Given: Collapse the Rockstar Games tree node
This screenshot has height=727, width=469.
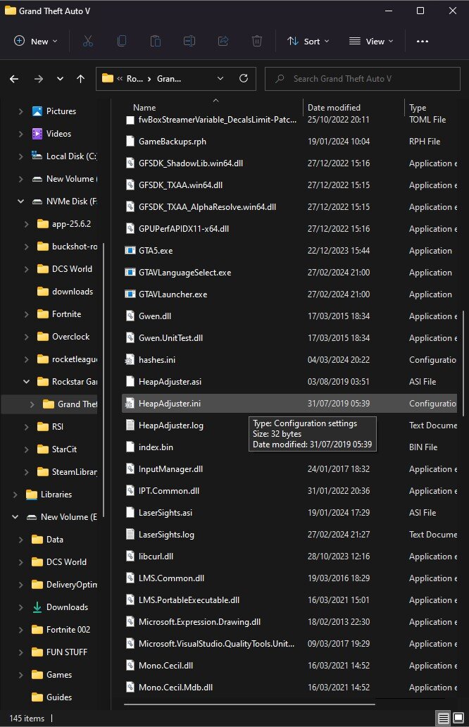Looking at the screenshot, I should point(27,382).
